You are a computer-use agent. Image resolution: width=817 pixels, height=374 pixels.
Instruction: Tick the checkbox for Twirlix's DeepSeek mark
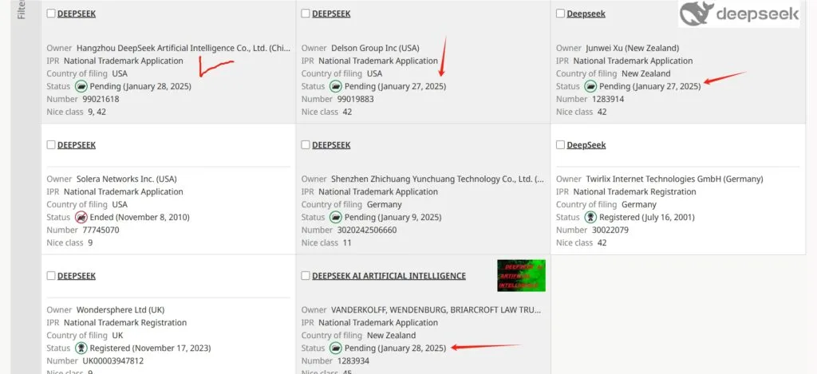[560, 145]
